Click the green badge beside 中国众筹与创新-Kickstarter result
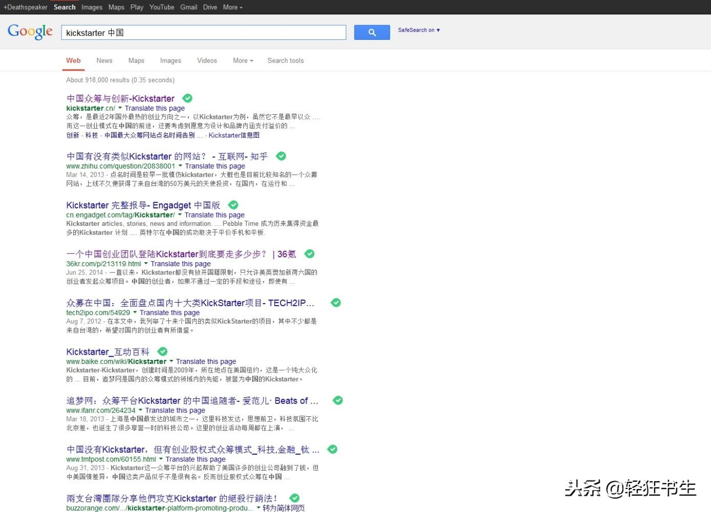Screen dimensions: 711x512 187,98
